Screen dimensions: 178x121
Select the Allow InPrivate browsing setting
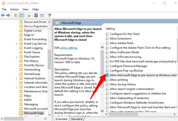pyautogui.click(x=125, y=57)
